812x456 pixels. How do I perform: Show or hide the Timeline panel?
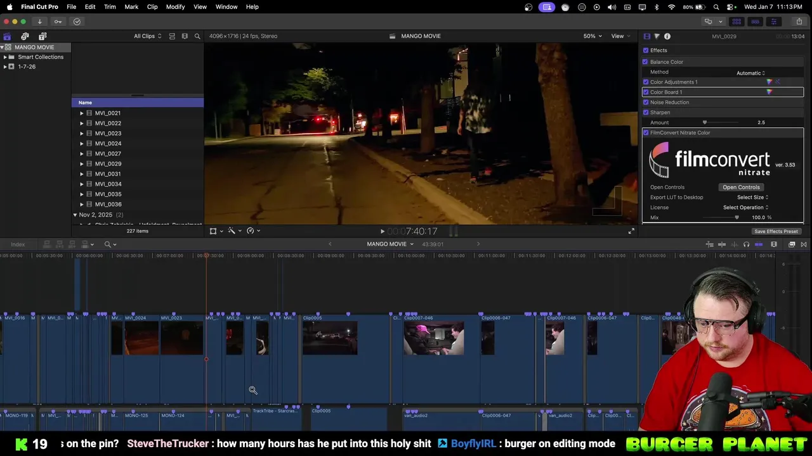click(x=755, y=22)
